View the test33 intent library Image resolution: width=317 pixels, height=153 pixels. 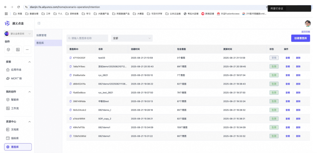point(288,58)
